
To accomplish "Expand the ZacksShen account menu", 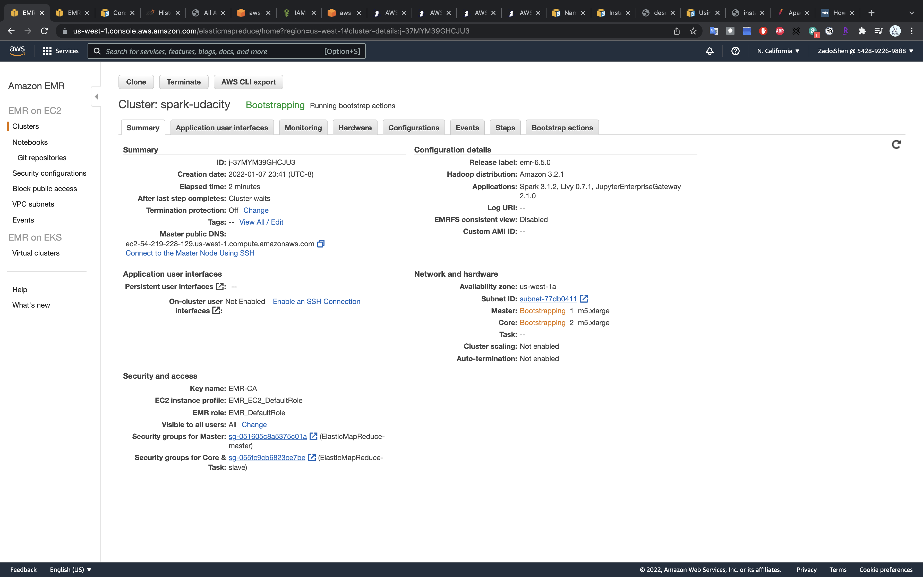I will pos(865,51).
